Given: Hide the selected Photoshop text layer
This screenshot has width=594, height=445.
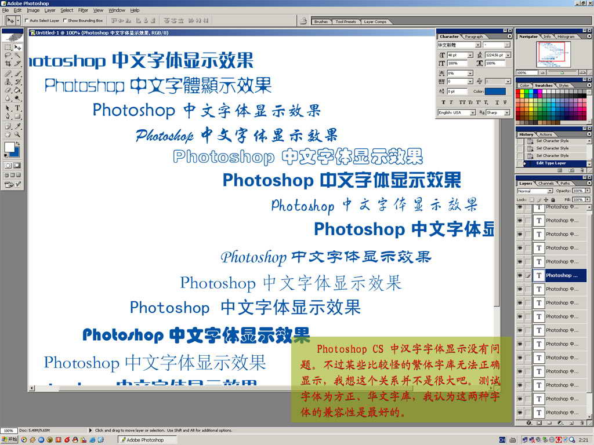Looking at the screenshot, I should coord(520,275).
